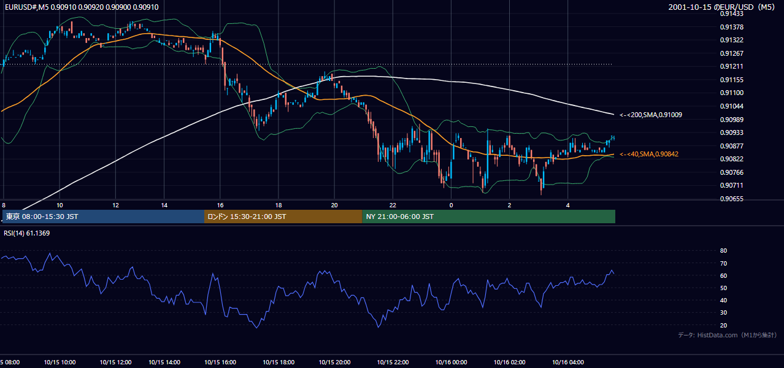Click hour label 4 under price chart
Viewport: 784px width, 368px height.
[x=568, y=205]
